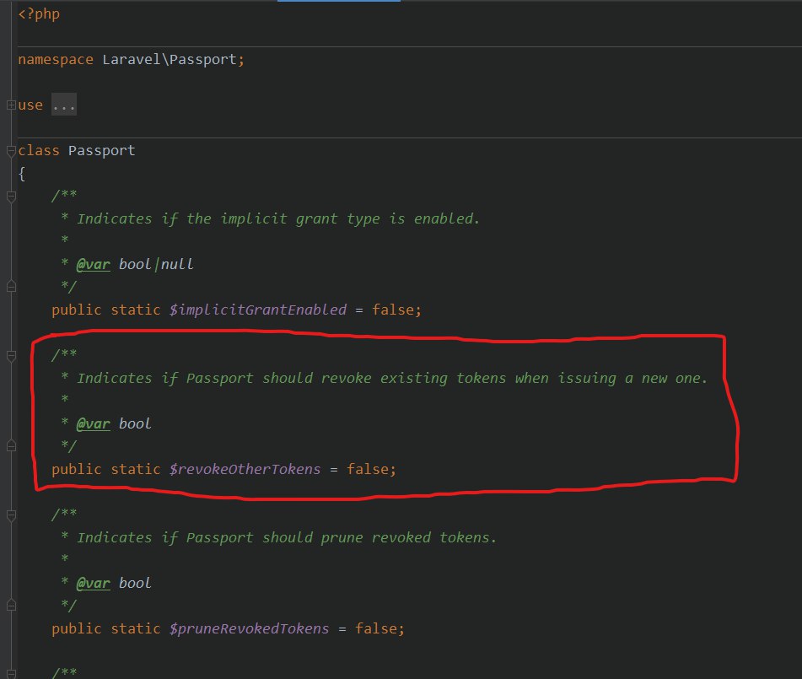Click comment 'Indicates if the implicit grant type is enabled.'

(x=278, y=219)
